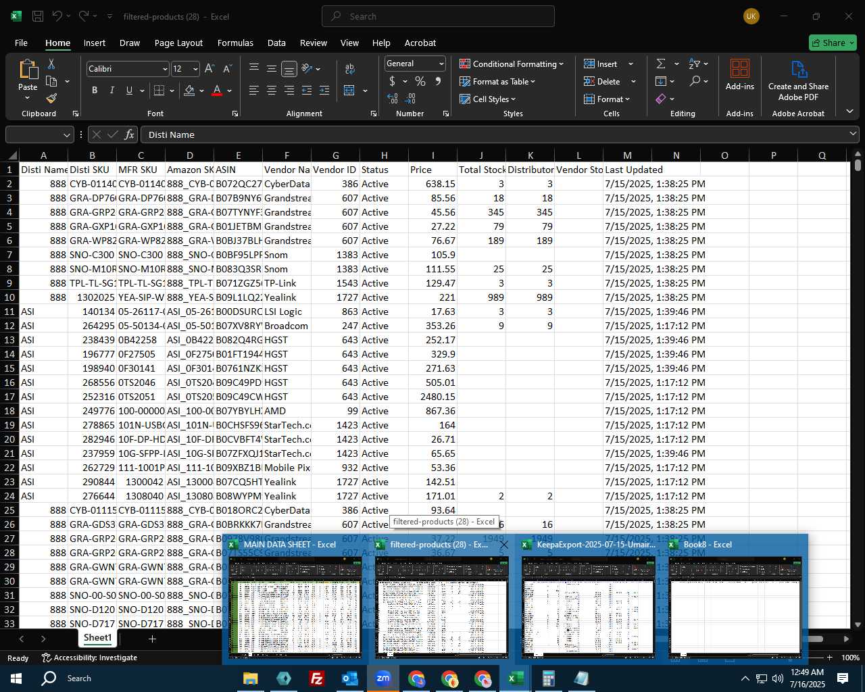Toggle Center horizontal alignment
This screenshot has width=865, height=692.
tap(272, 91)
